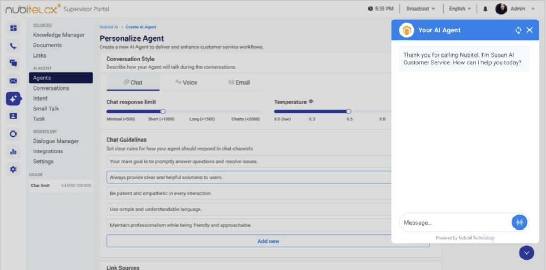Open the phone calls icon in left rail
This screenshot has height=270, width=546.
13,46
